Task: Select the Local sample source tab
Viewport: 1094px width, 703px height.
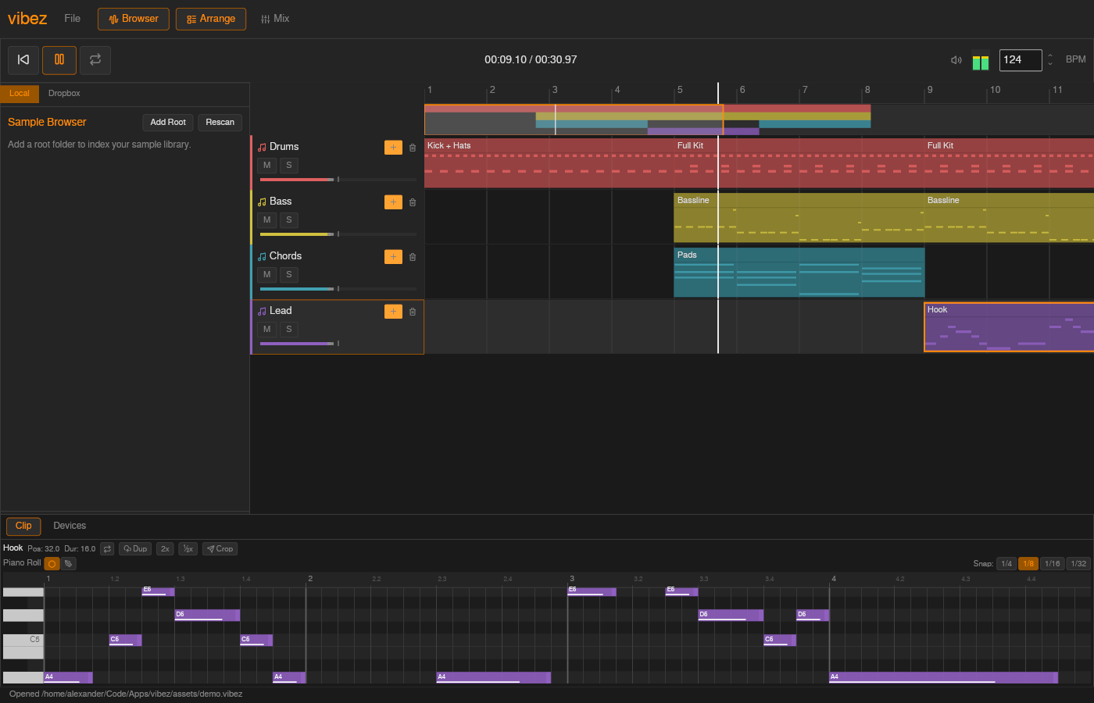Action: [x=20, y=94]
